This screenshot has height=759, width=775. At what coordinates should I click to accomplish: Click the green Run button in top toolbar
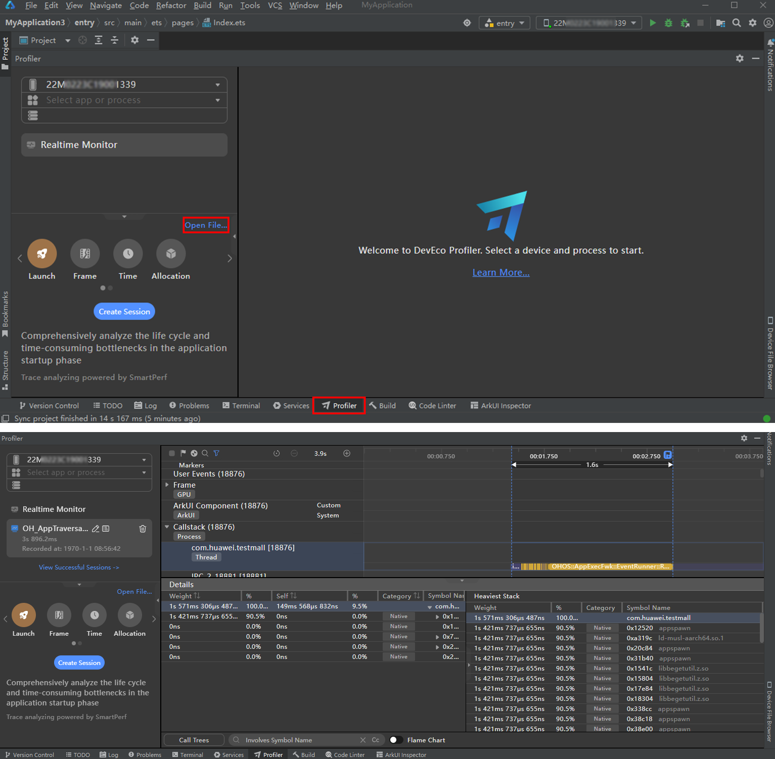click(x=653, y=23)
